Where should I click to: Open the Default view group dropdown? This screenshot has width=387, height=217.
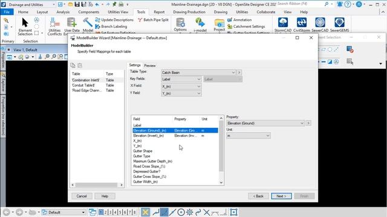coord(63,212)
